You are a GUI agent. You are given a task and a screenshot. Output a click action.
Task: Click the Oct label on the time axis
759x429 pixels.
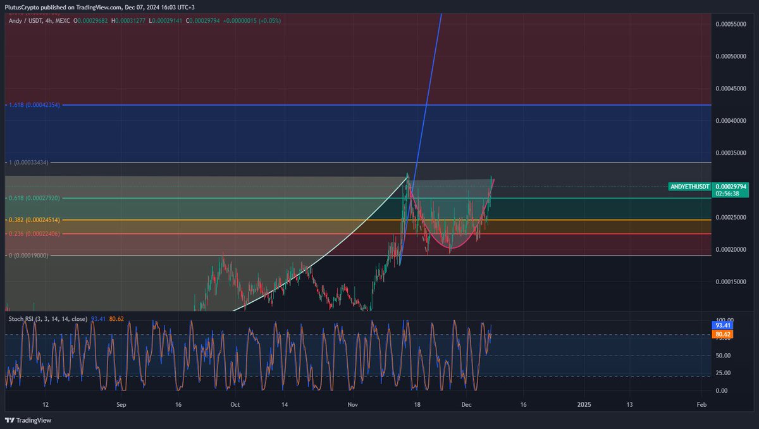pos(235,404)
